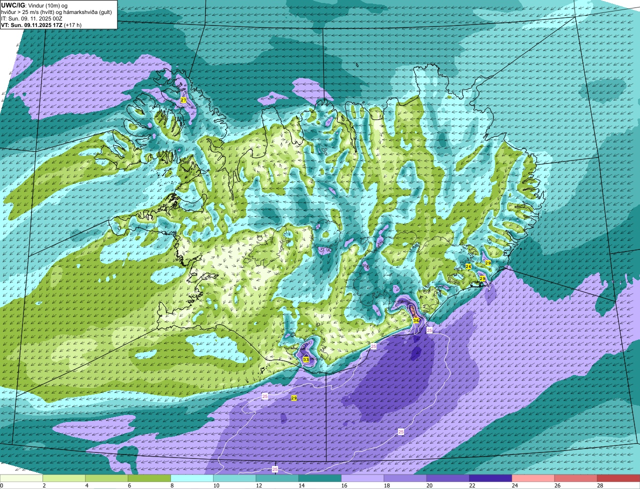Click the yellow 33 maximum gust label
640x489 pixels.
pos(305,359)
